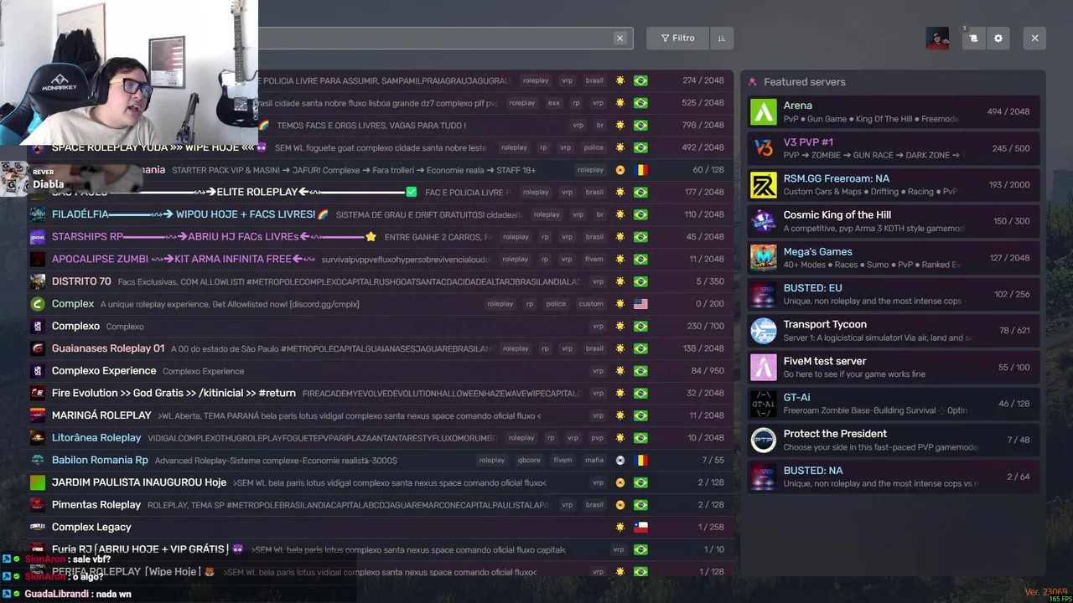Viewport: 1073px width, 603px height.
Task: Click the USA flag on Complex row
Action: click(640, 304)
